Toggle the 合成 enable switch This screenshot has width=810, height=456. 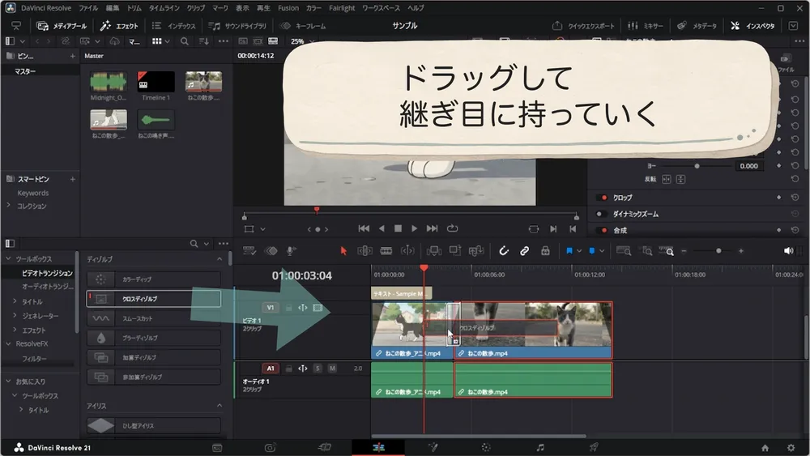[x=602, y=230]
